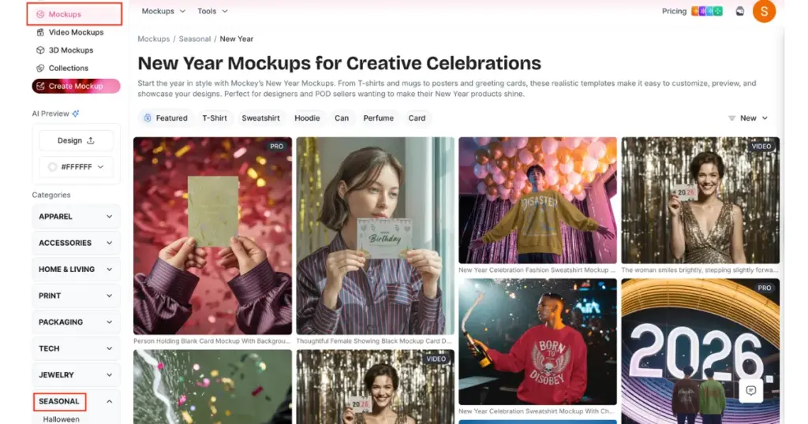Click the sort lines icon beside New
808x424 pixels.
click(731, 118)
